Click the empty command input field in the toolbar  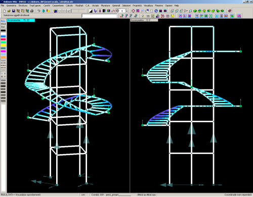coord(99,16)
